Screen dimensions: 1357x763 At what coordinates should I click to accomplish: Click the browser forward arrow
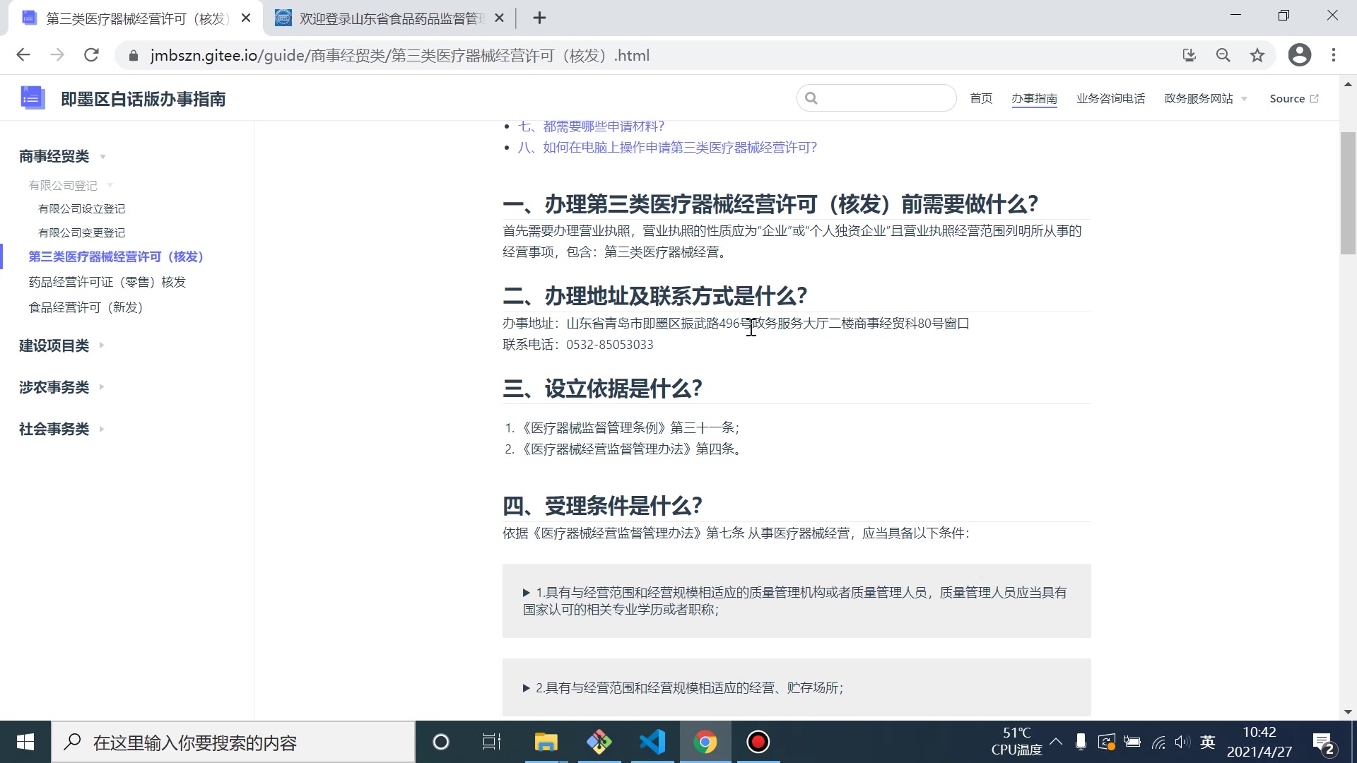(57, 55)
